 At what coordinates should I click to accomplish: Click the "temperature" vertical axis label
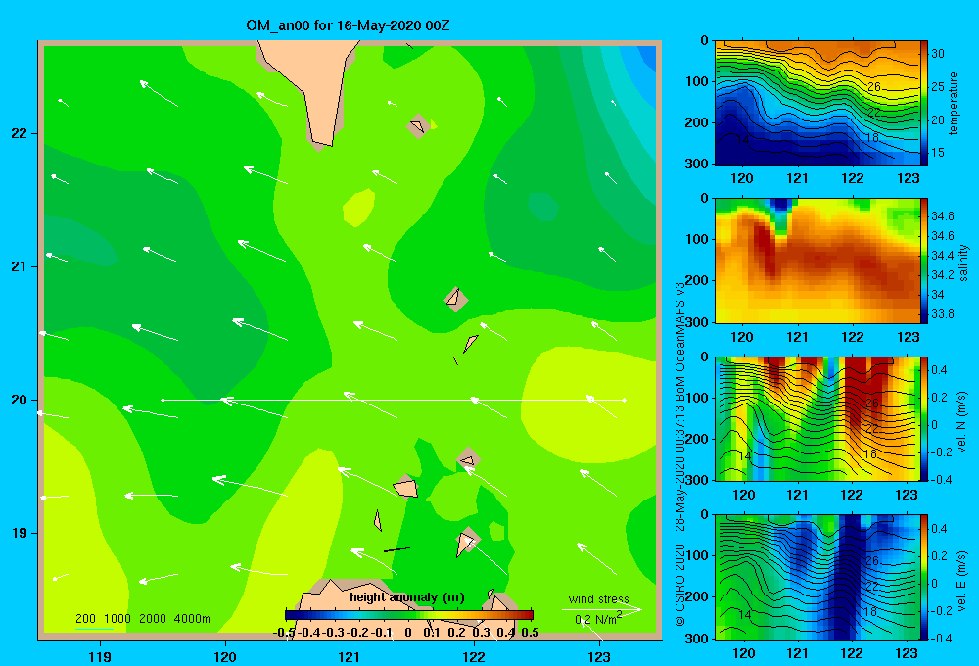954,103
